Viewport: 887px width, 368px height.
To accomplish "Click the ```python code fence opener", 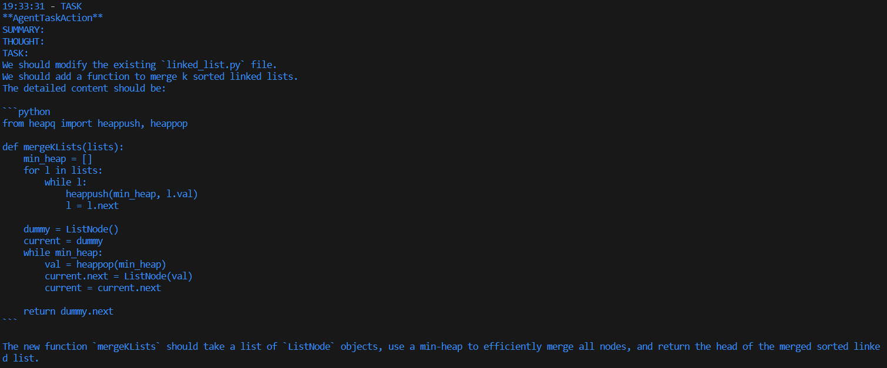I will [x=26, y=112].
